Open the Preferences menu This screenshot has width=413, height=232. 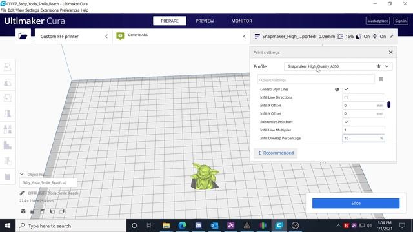[70, 10]
